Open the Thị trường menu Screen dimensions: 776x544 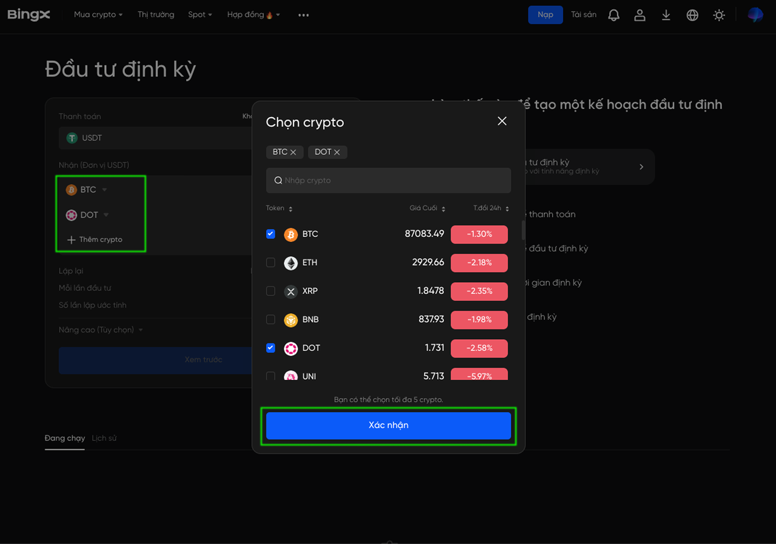pyautogui.click(x=156, y=15)
